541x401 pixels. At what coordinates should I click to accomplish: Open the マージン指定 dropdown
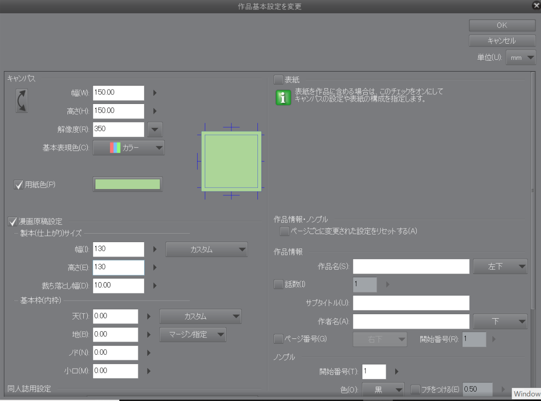[193, 334]
